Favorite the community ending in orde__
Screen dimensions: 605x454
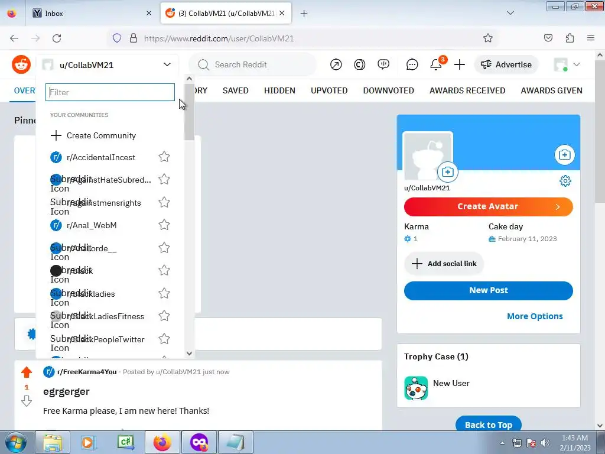[x=164, y=248]
